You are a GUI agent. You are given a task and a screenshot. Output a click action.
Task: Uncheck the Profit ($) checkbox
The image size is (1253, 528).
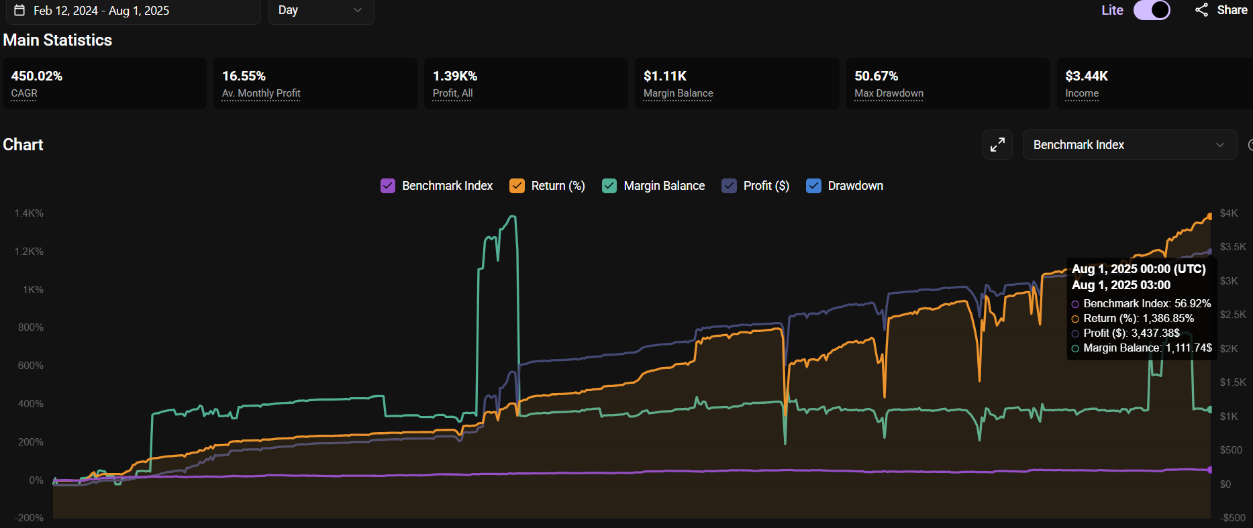coord(729,186)
